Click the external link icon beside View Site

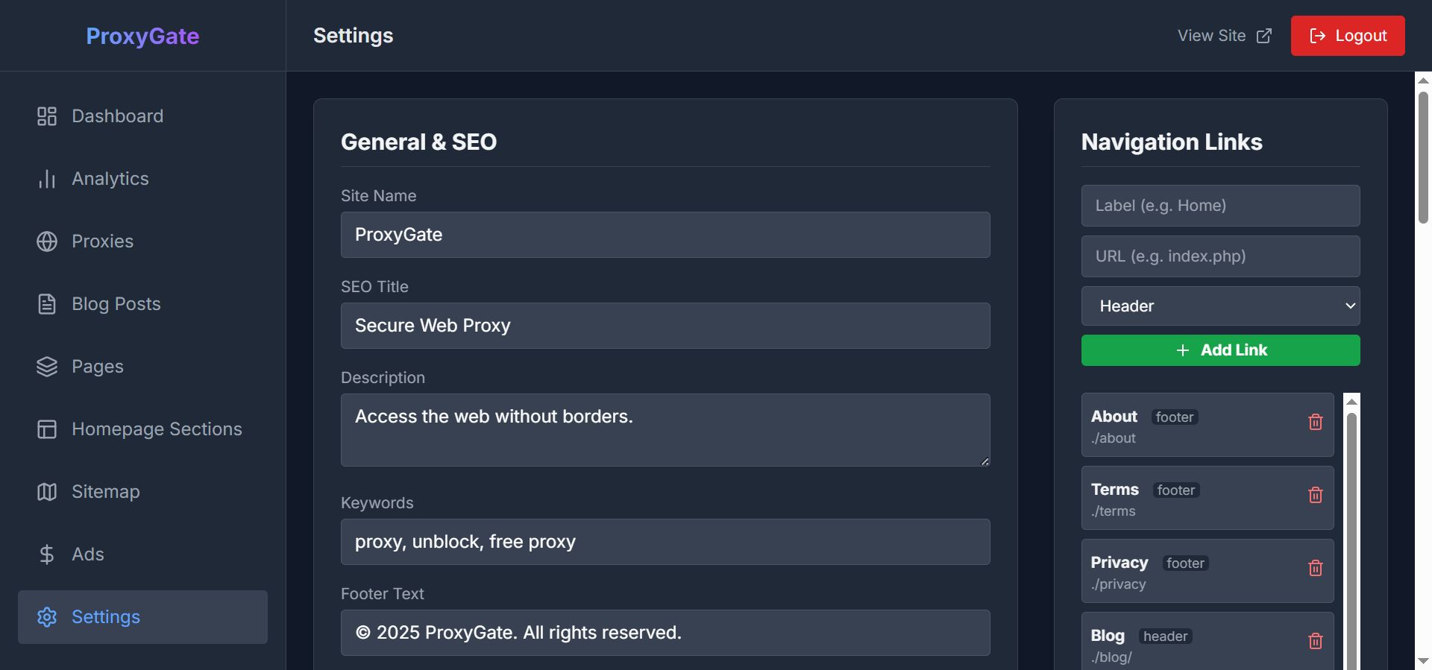click(1264, 36)
